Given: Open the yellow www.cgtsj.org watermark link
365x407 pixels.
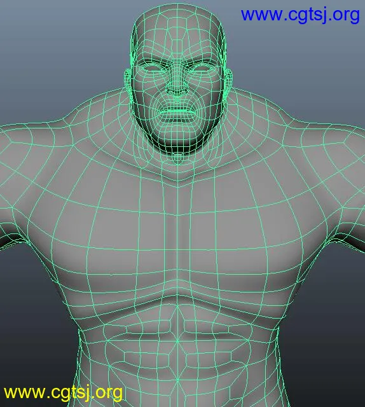Looking at the screenshot, I should [64, 392].
